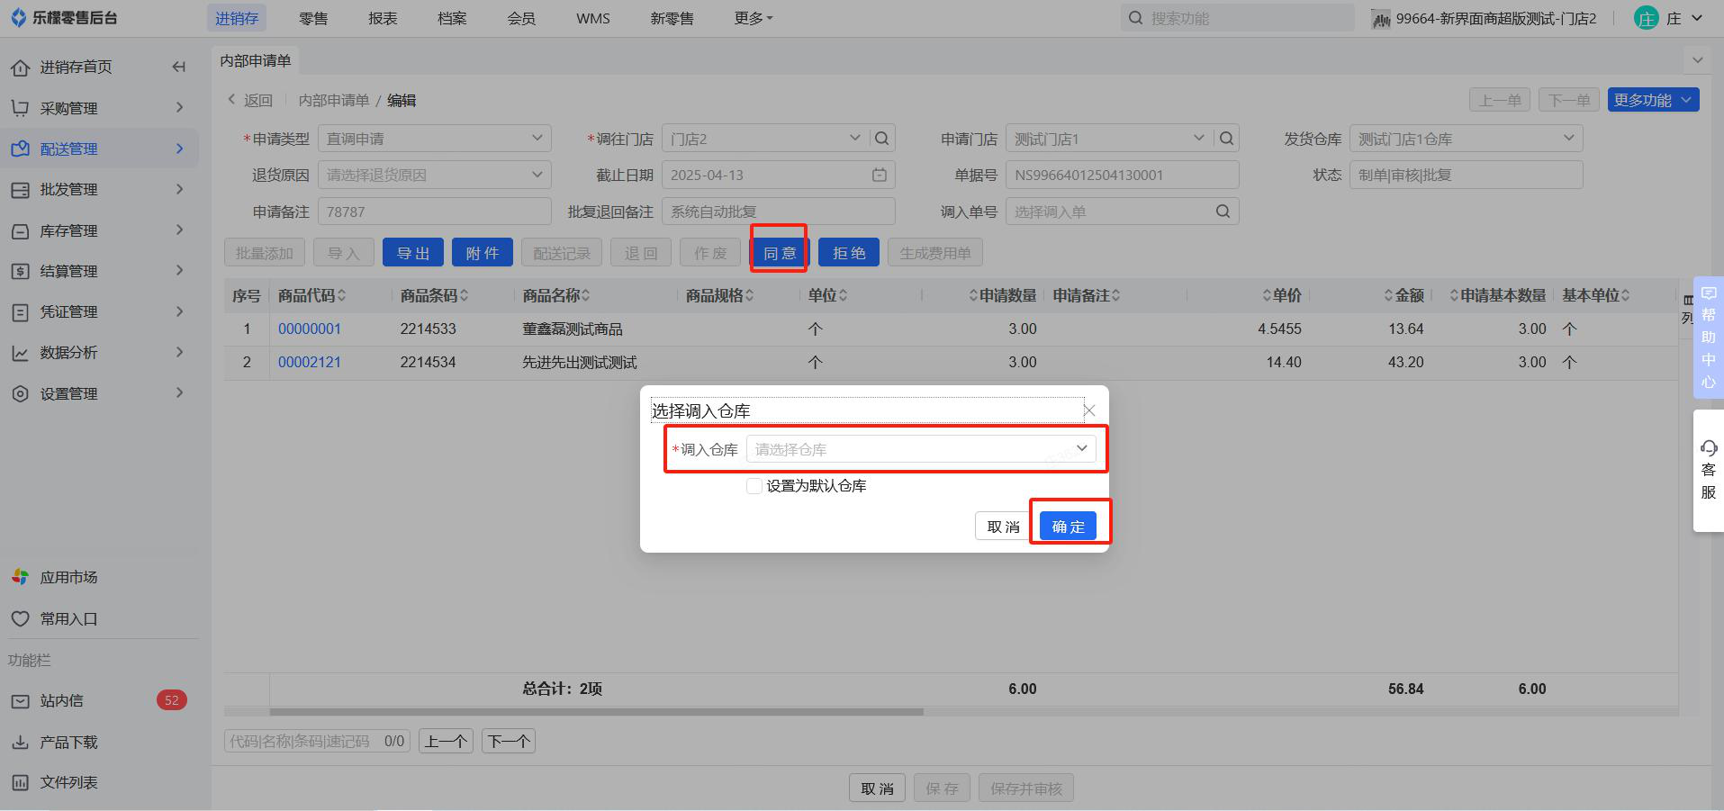
Task: Close the 选择调入仓库 dialog
Action: (x=1088, y=410)
